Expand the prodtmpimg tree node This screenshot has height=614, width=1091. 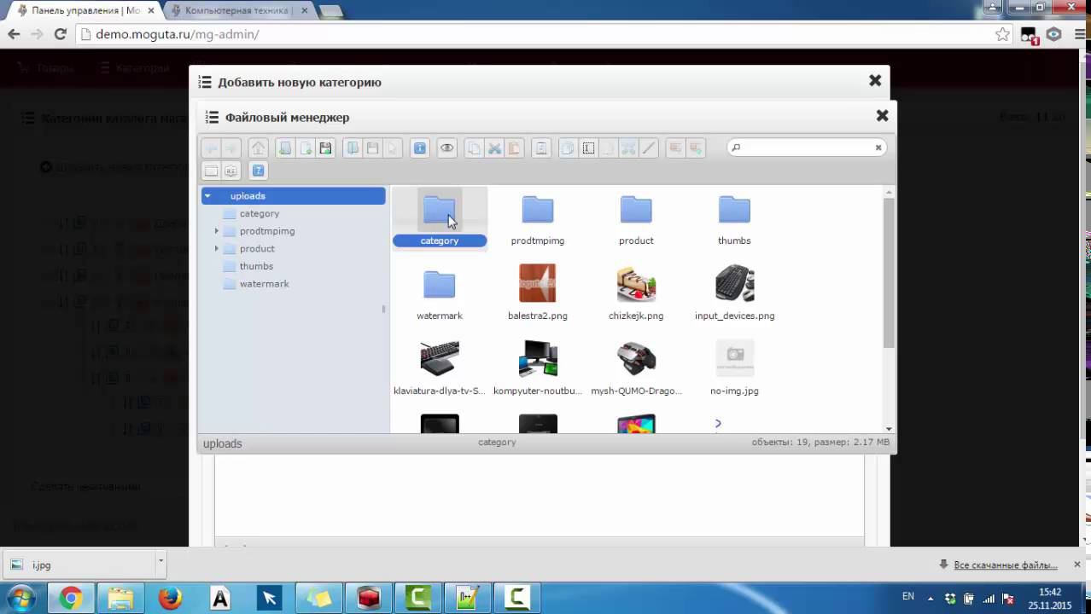point(217,231)
